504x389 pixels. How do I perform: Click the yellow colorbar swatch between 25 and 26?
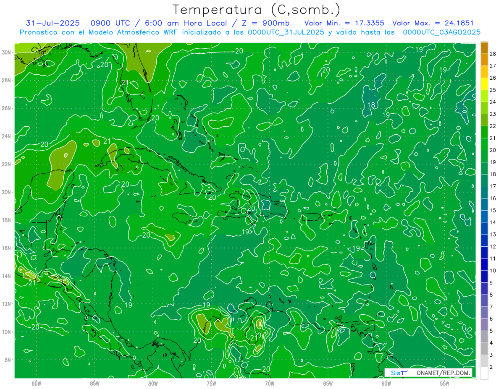(484, 84)
